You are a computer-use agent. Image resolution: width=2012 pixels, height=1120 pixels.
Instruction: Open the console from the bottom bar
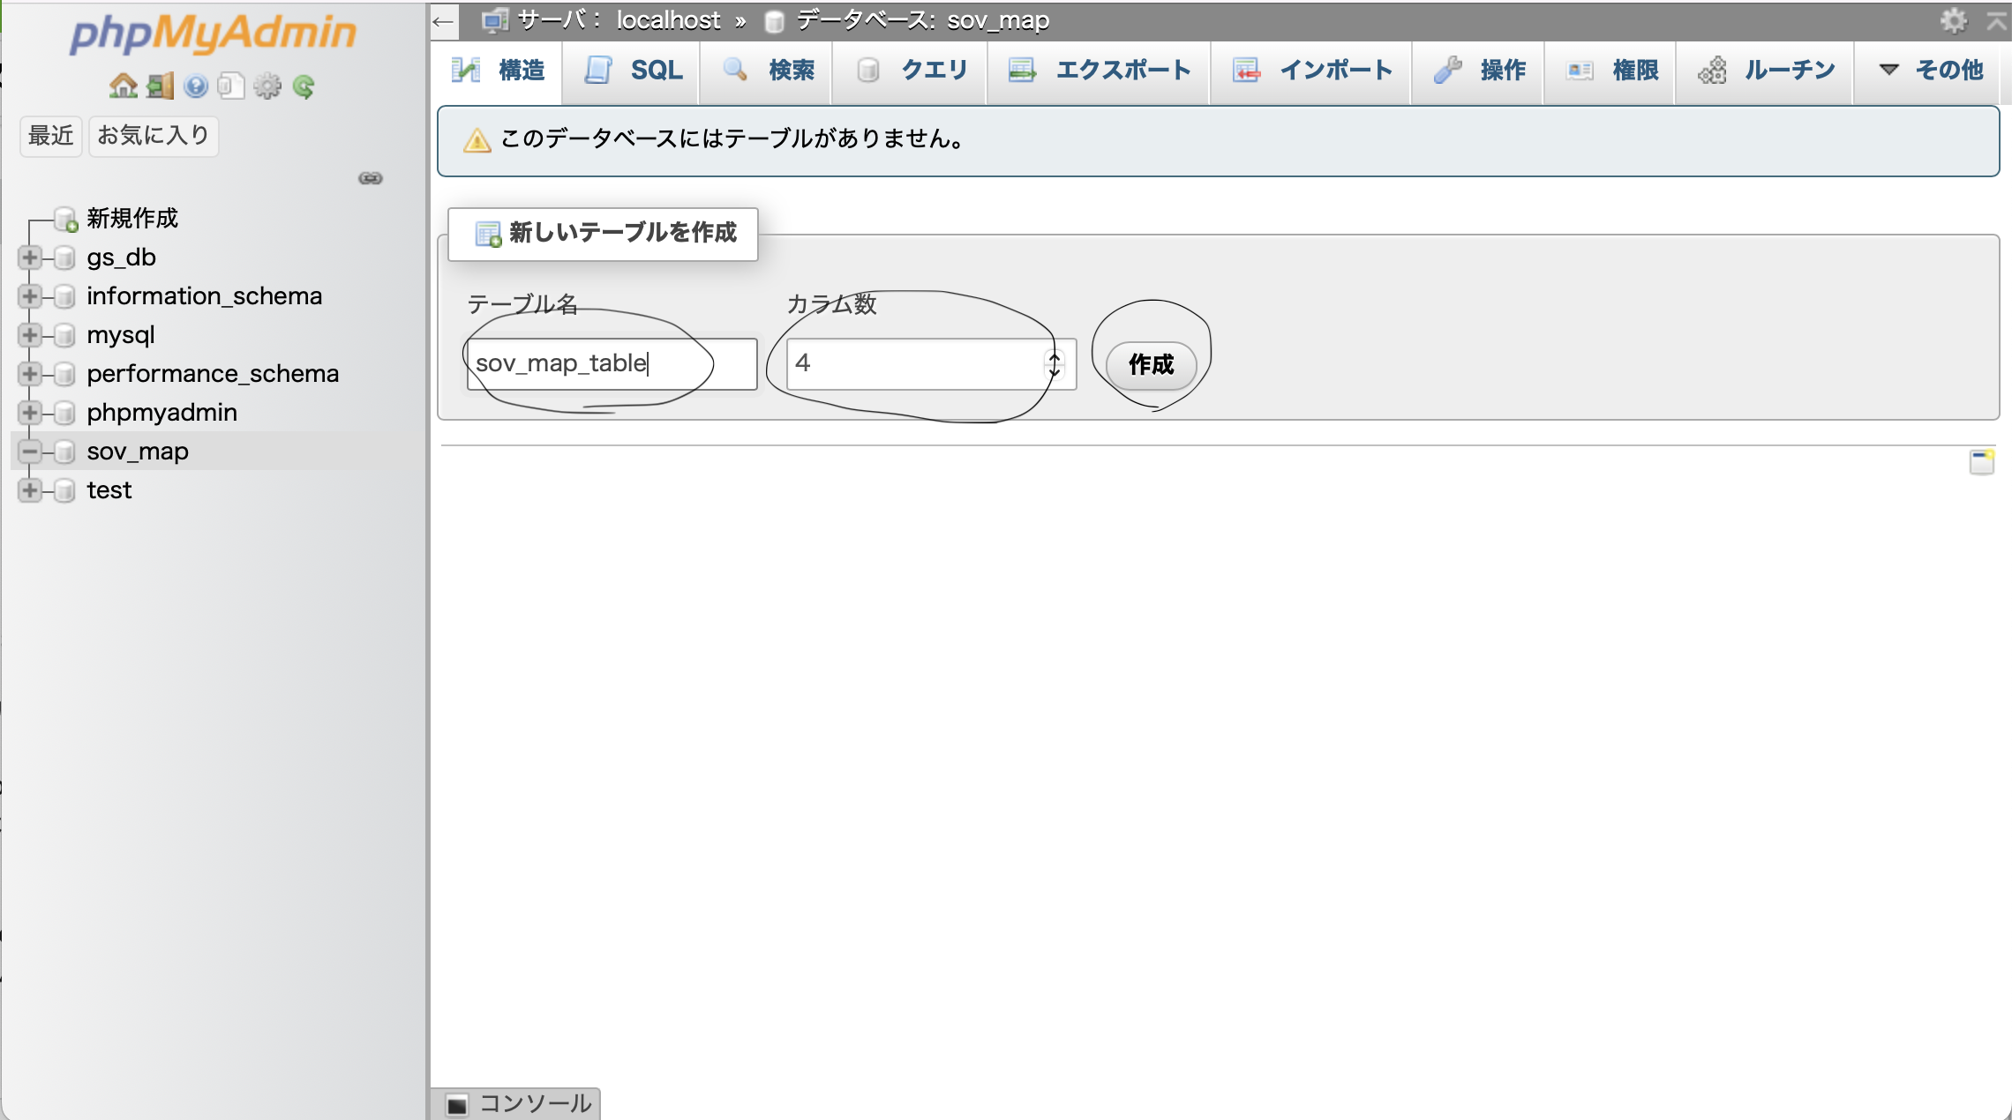tap(516, 1103)
